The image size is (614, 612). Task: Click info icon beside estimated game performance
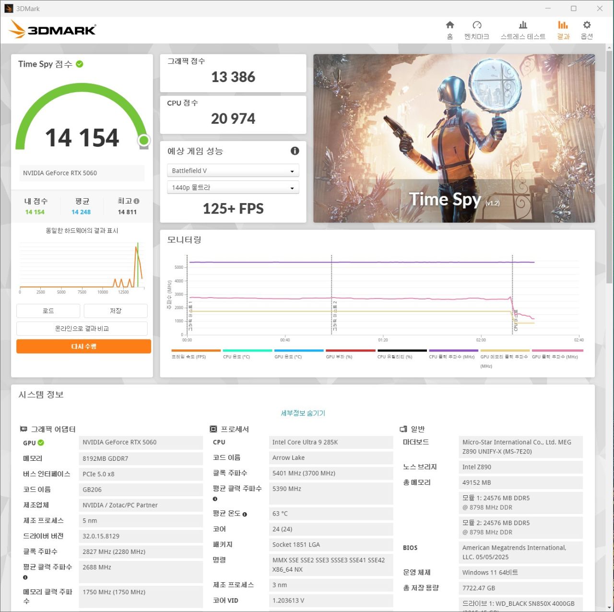pyautogui.click(x=295, y=151)
